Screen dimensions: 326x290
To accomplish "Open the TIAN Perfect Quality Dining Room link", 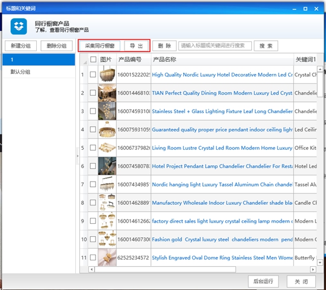I will click(x=222, y=93).
